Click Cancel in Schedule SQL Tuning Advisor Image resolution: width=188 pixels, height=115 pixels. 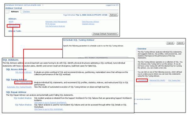[x=170, y=43]
